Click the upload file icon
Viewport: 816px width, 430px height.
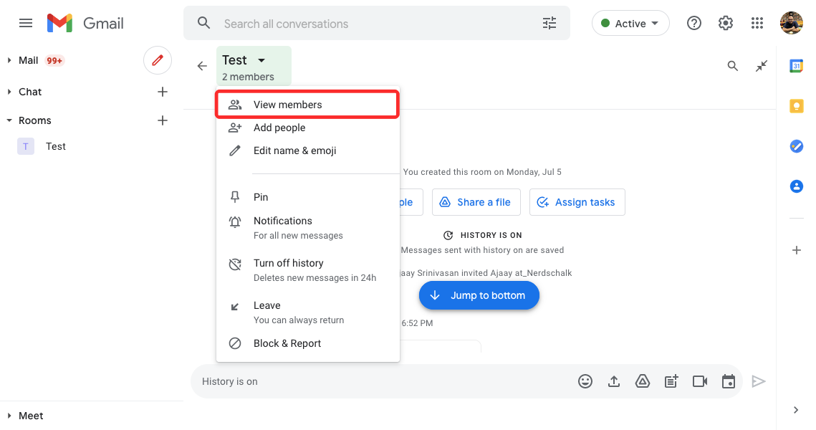pos(614,382)
